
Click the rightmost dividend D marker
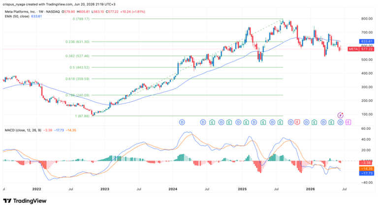340,122
